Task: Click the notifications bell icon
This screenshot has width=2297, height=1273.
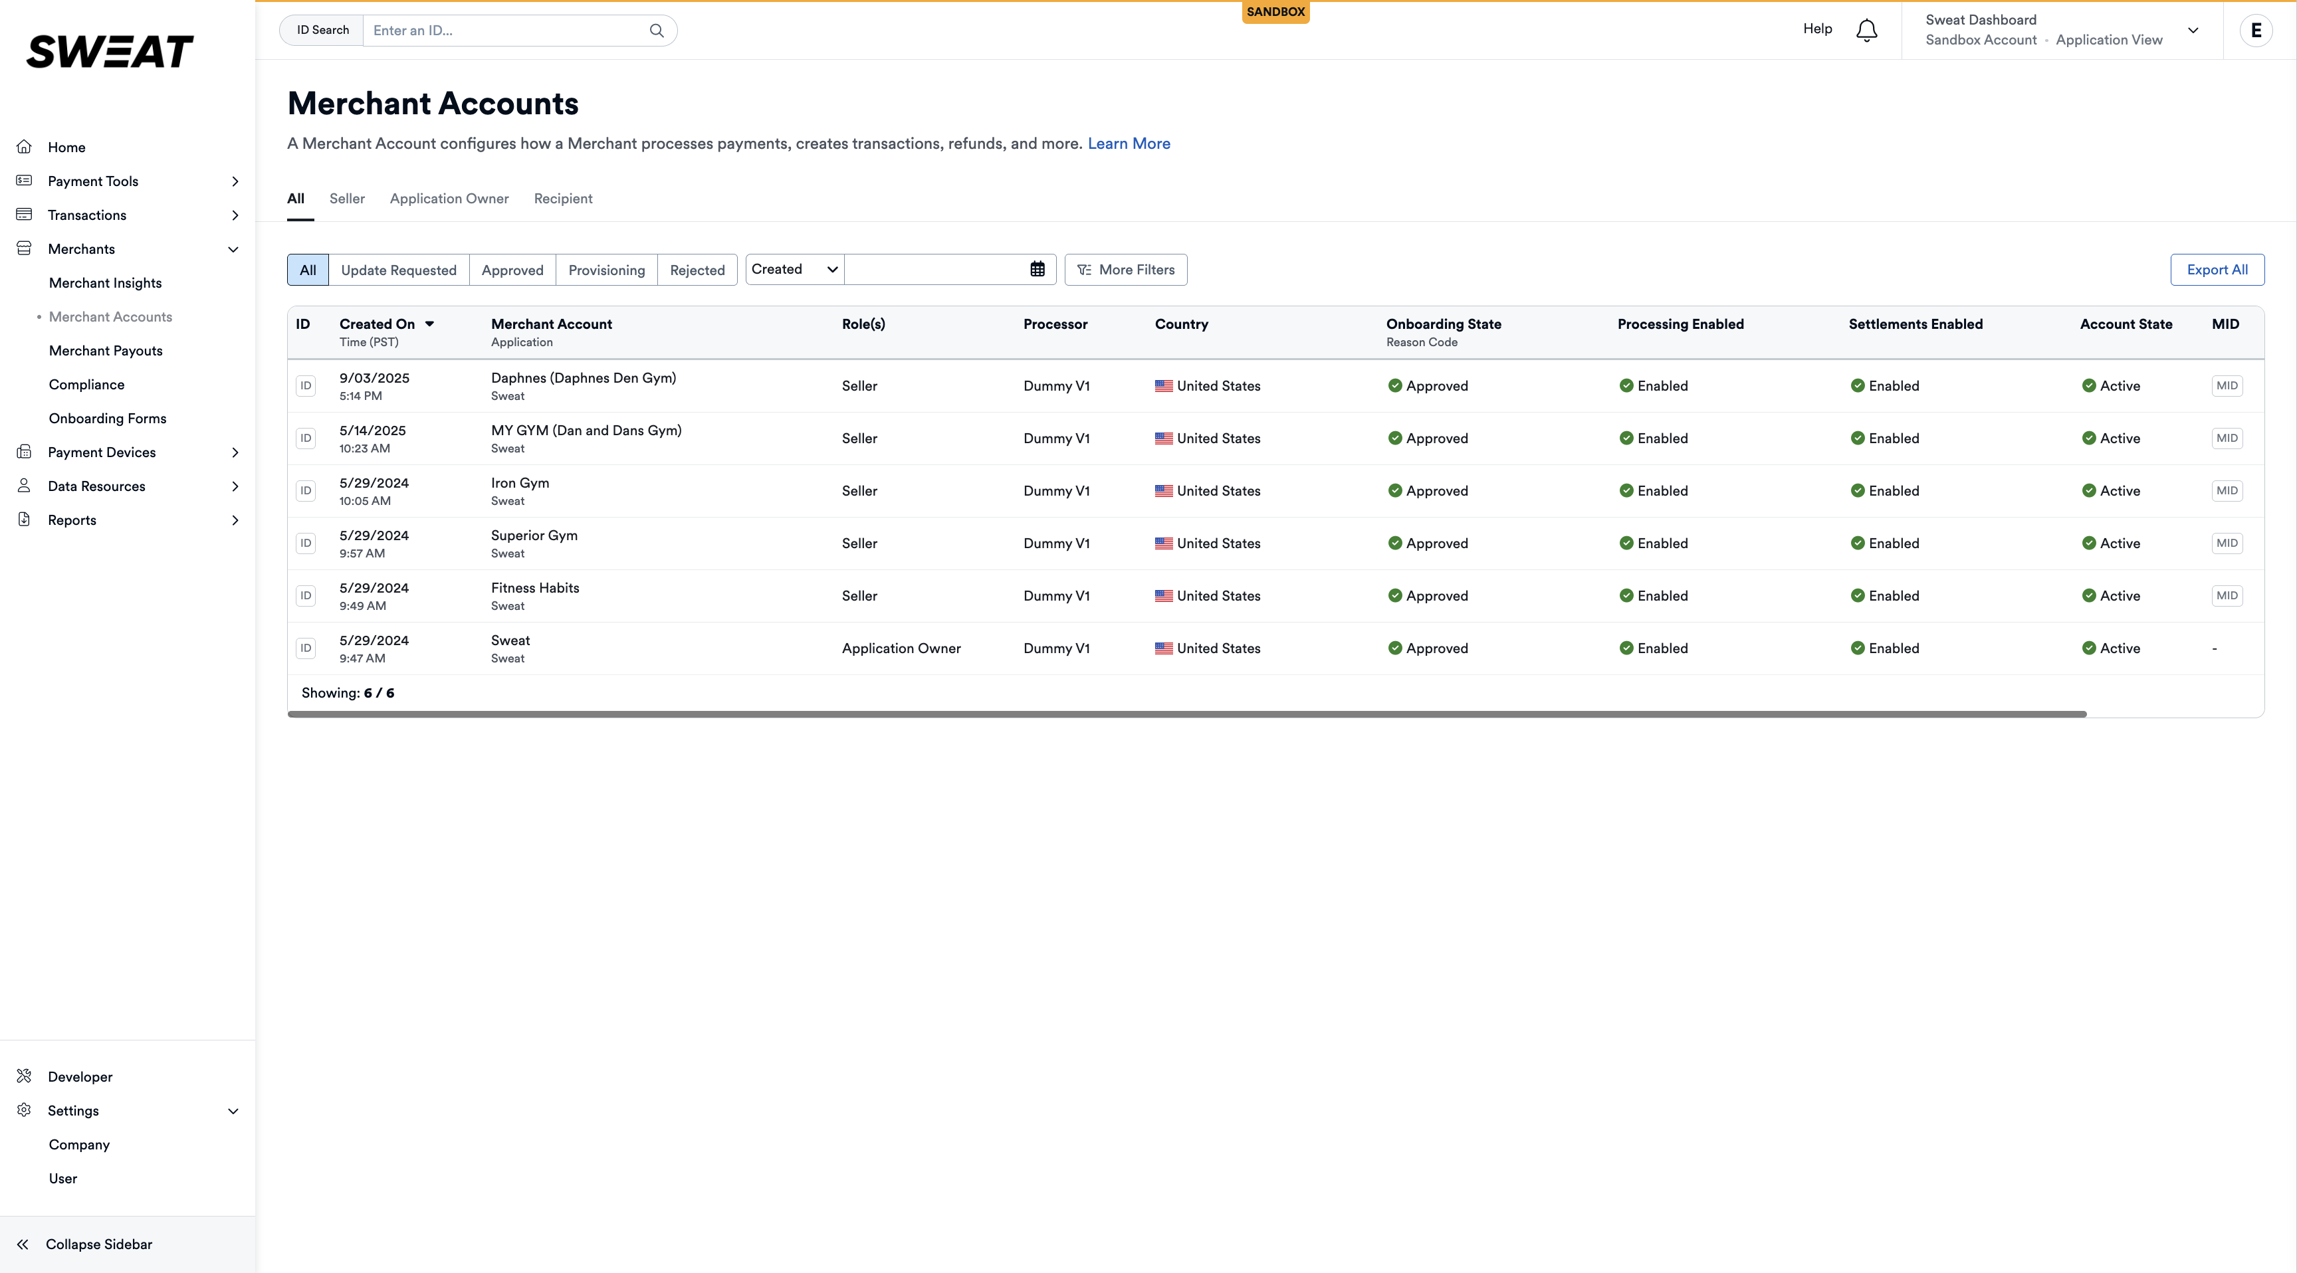Action: pos(1866,31)
